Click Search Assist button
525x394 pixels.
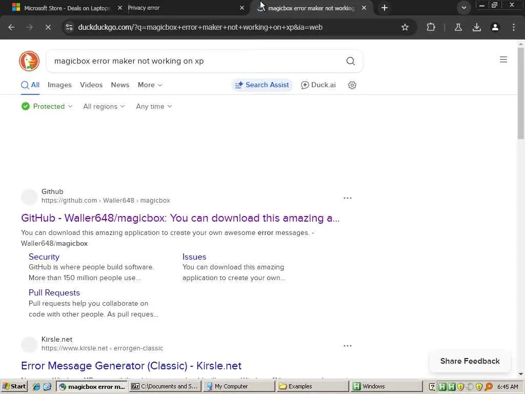click(262, 85)
